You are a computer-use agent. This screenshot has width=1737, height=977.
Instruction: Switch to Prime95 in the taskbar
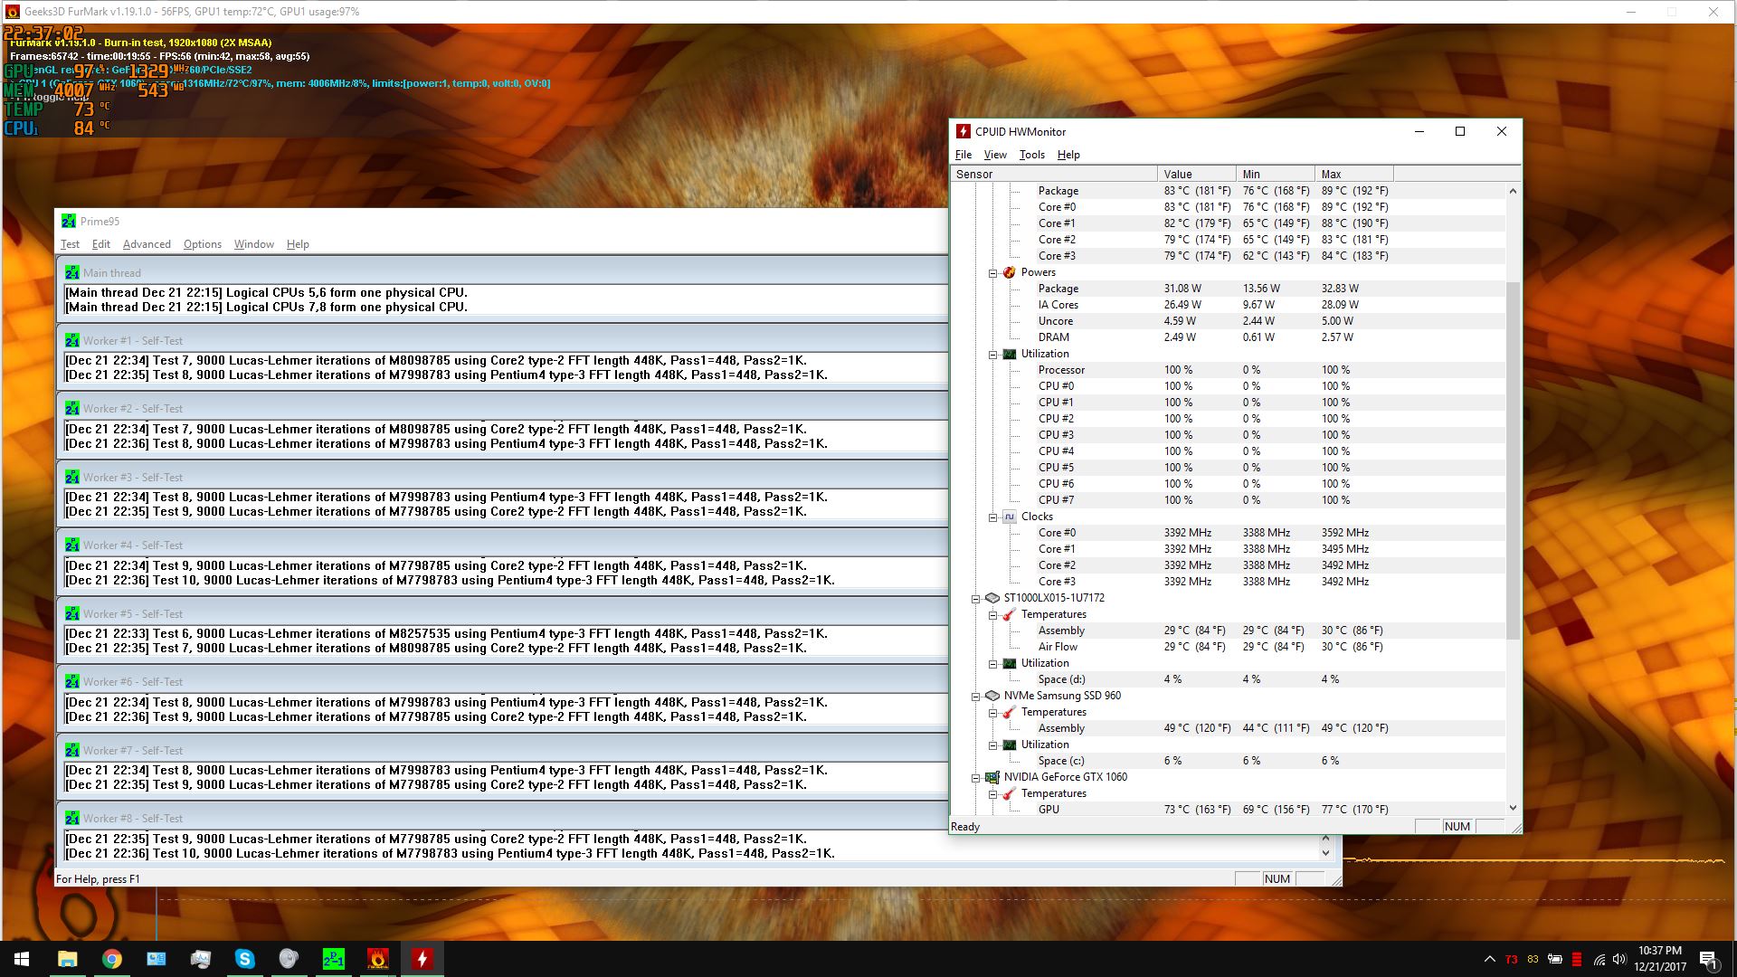pyautogui.click(x=333, y=959)
